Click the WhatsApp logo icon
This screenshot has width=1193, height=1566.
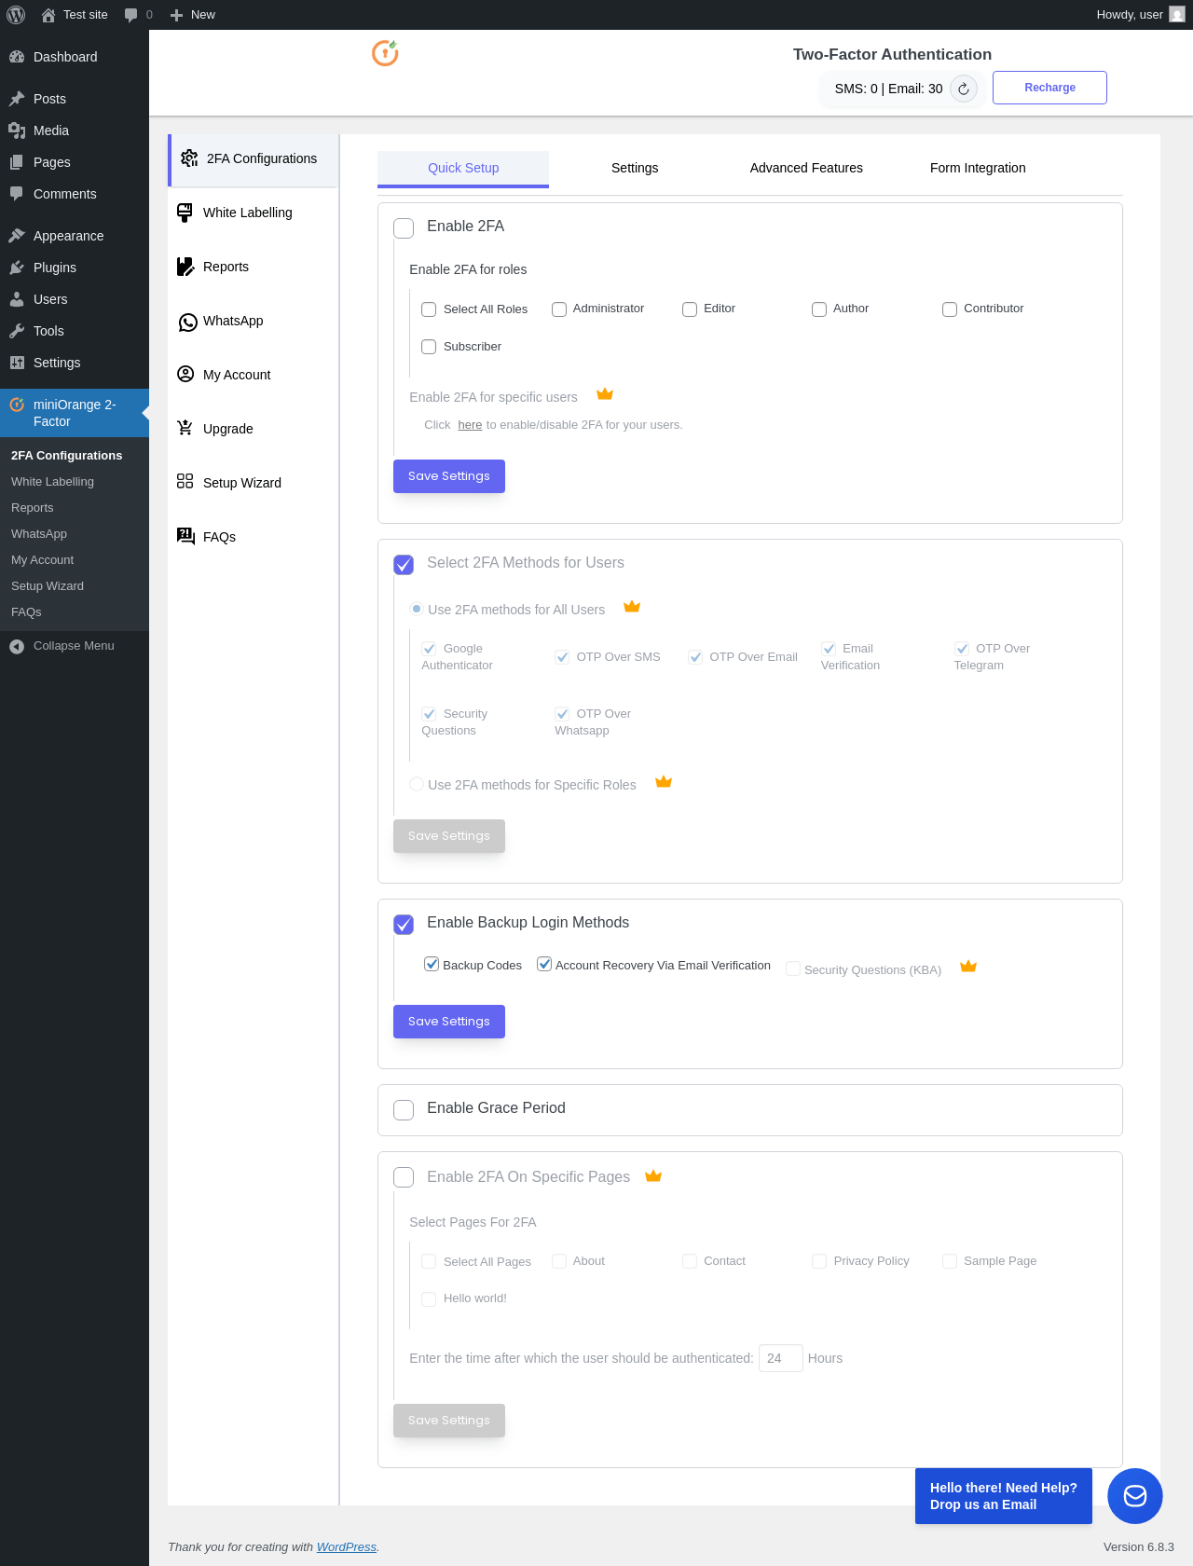pos(187,322)
